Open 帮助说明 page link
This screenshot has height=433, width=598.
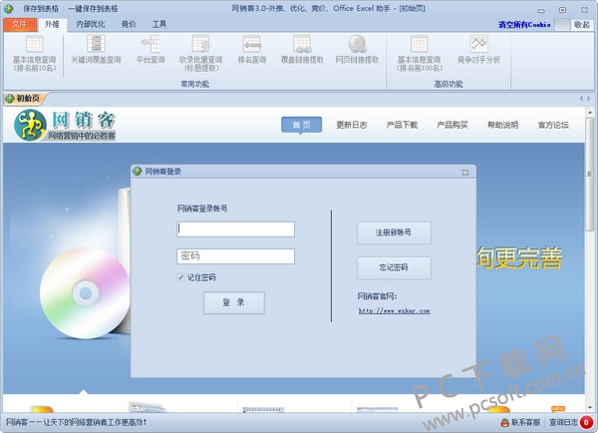[502, 125]
